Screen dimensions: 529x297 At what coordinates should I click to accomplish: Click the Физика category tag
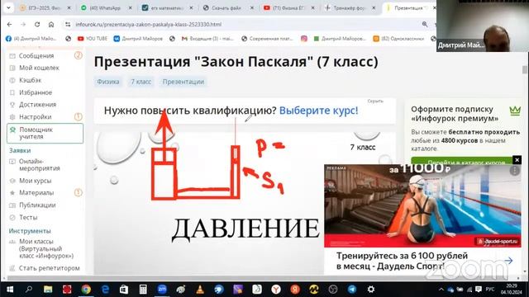[108, 82]
